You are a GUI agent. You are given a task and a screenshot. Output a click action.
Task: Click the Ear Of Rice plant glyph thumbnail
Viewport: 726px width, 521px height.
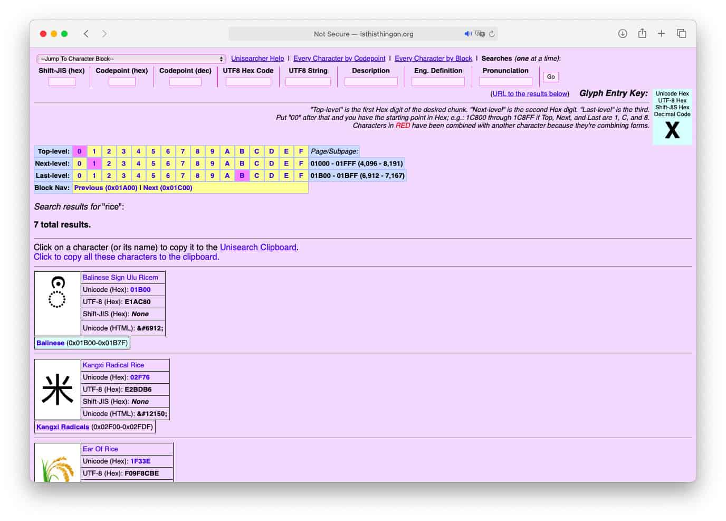57,463
